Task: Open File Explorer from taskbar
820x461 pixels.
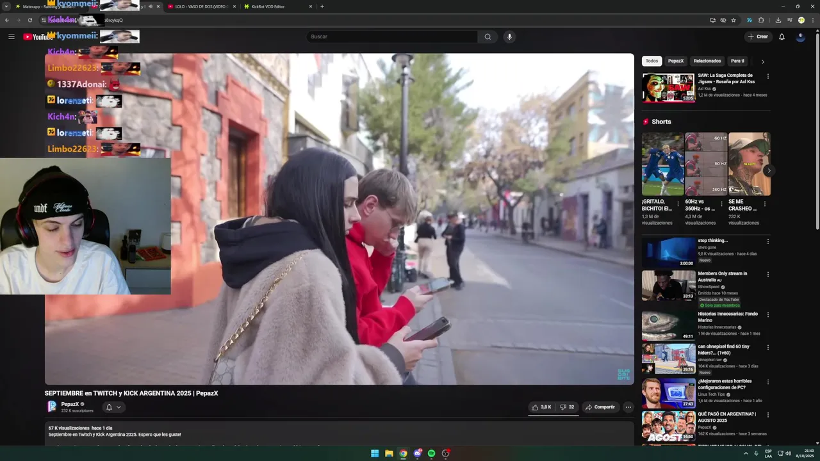Action: pos(389,453)
